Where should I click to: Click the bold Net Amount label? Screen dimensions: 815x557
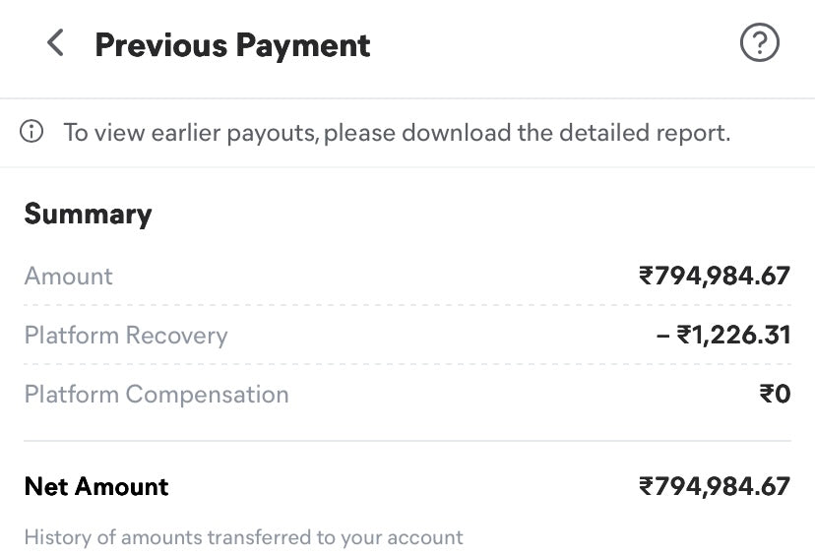[x=96, y=486]
